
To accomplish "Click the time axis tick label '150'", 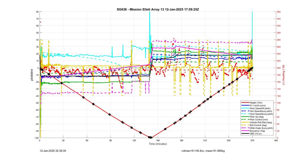I will coord(158,140).
